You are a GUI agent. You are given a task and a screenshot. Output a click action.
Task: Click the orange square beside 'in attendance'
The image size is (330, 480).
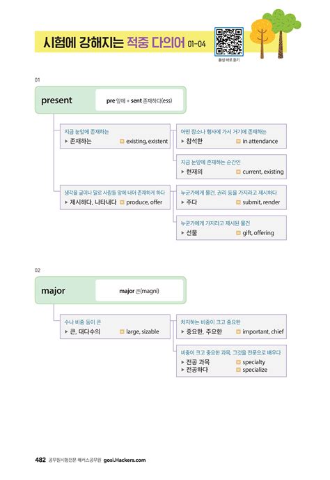point(238,141)
